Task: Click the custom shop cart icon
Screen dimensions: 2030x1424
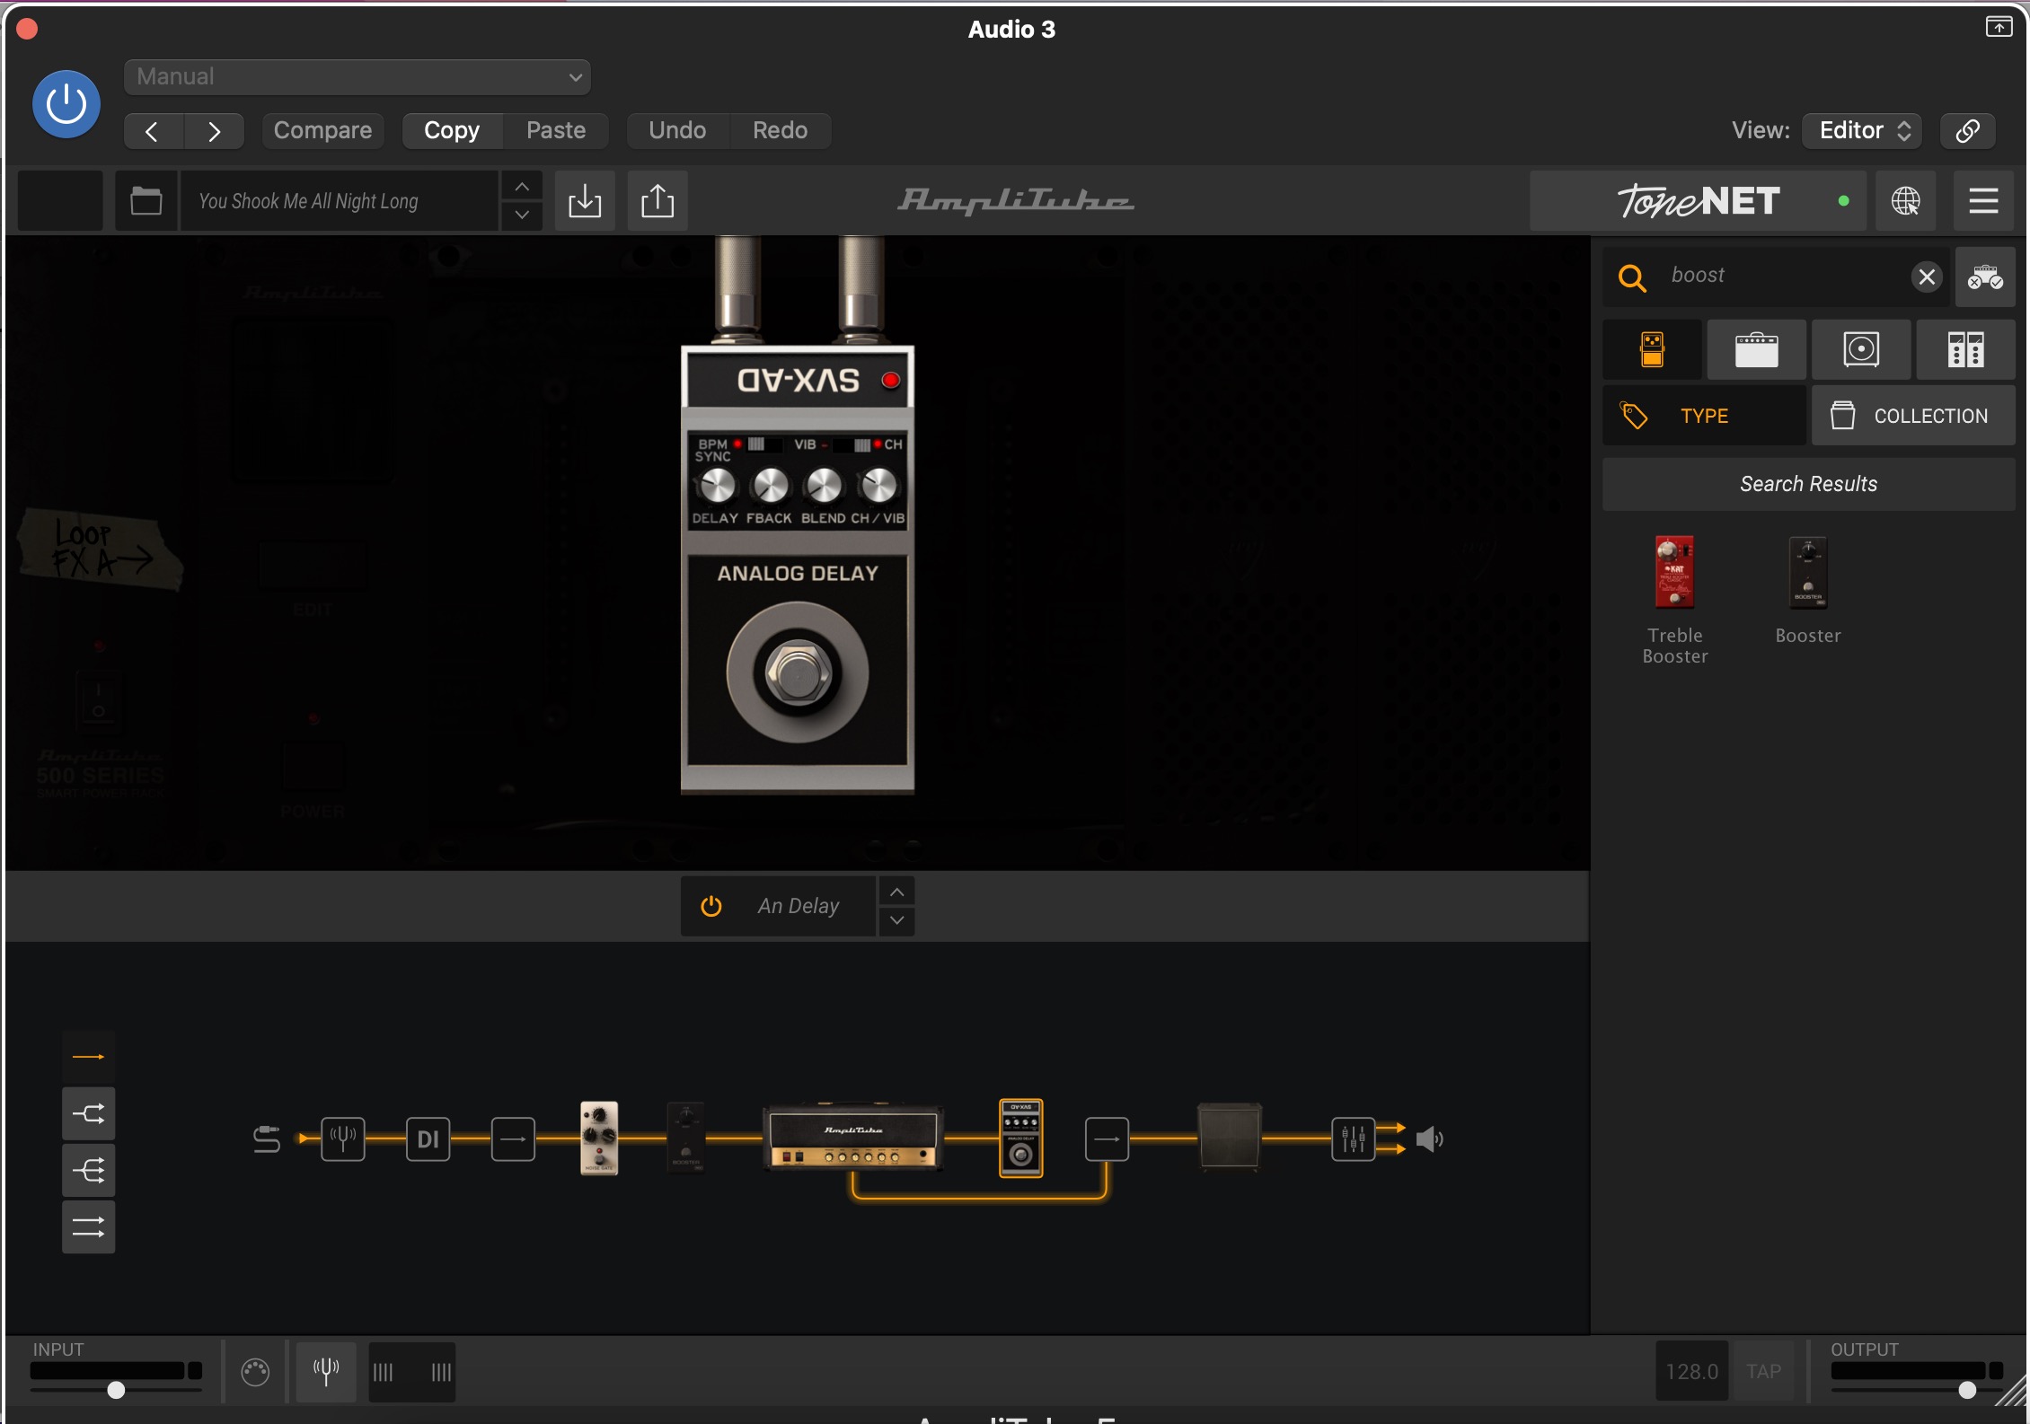Action: pos(1985,277)
